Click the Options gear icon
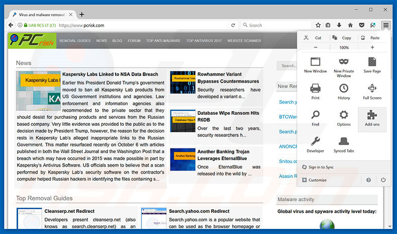Image resolution: width=397 pixels, height=234 pixels. click(344, 118)
